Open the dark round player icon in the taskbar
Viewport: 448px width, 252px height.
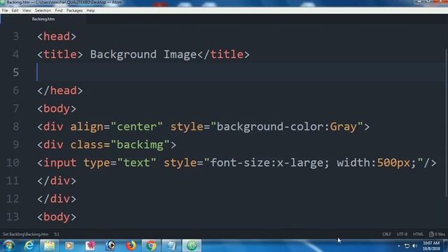click(111, 246)
